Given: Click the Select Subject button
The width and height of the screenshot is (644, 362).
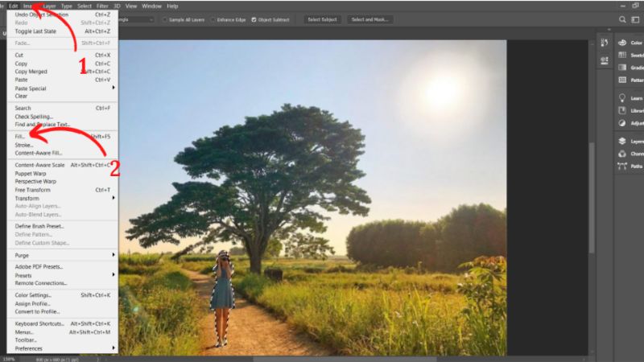Looking at the screenshot, I should (x=323, y=19).
